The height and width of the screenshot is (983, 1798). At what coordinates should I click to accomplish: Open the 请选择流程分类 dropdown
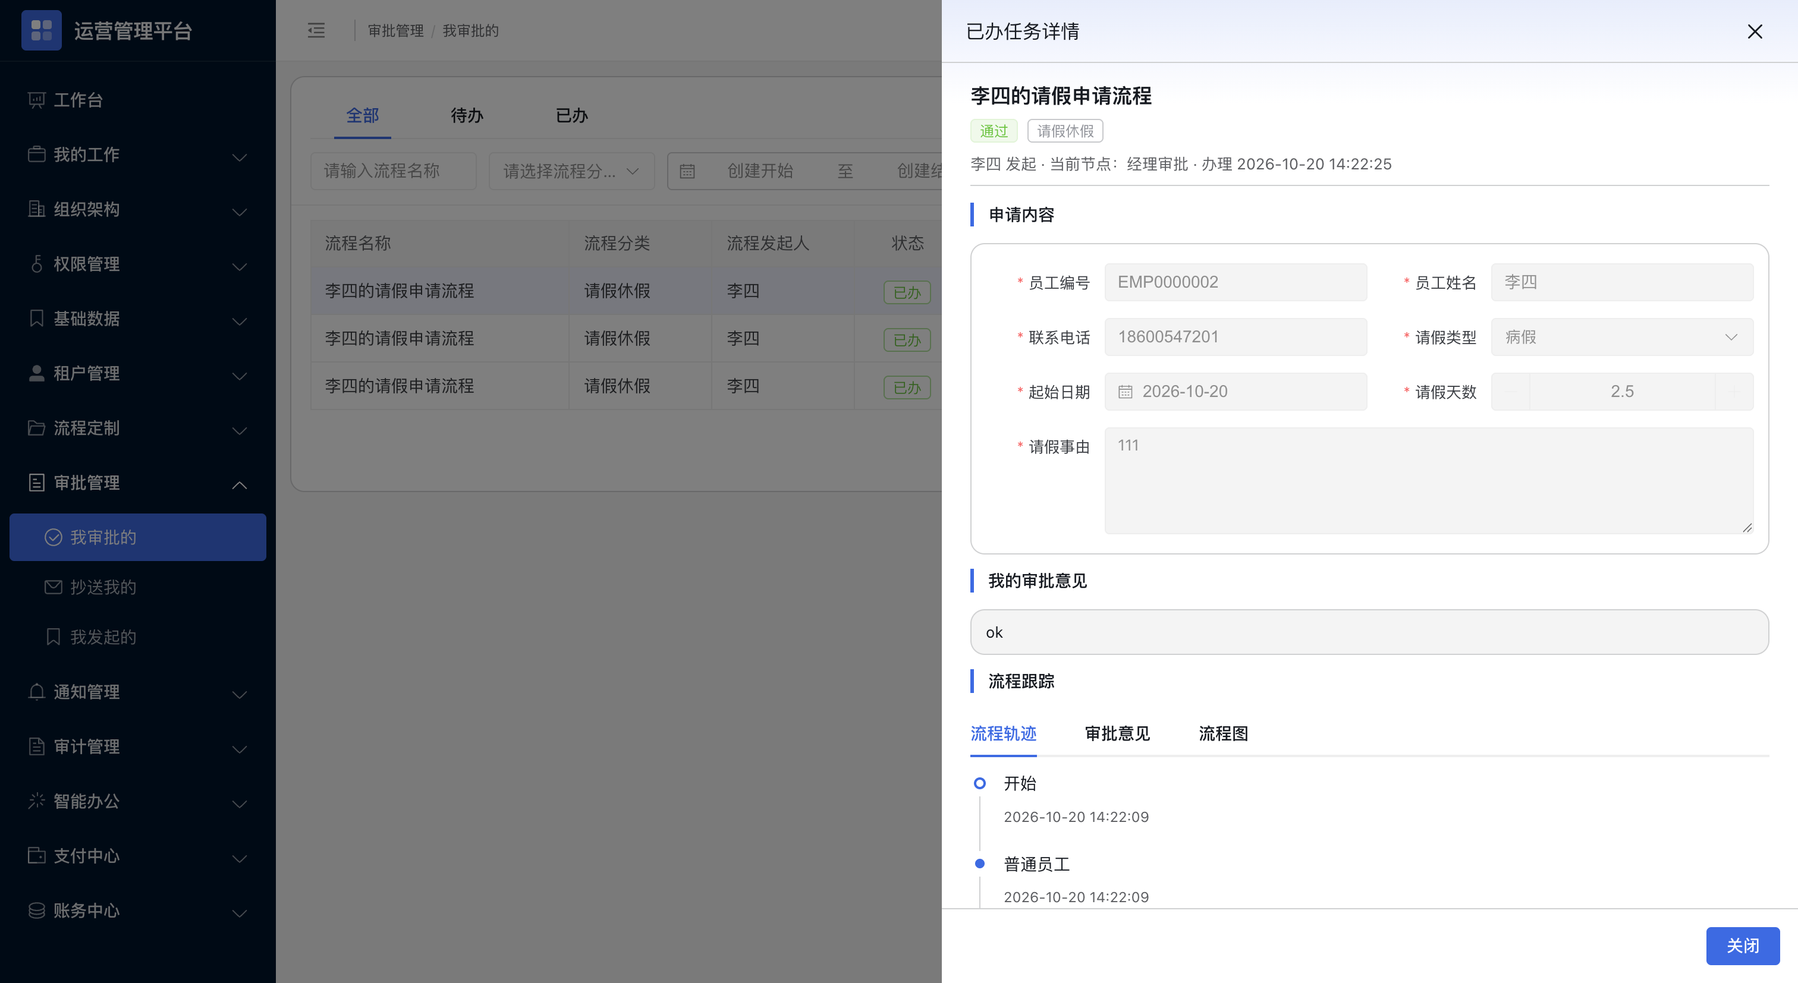(571, 171)
